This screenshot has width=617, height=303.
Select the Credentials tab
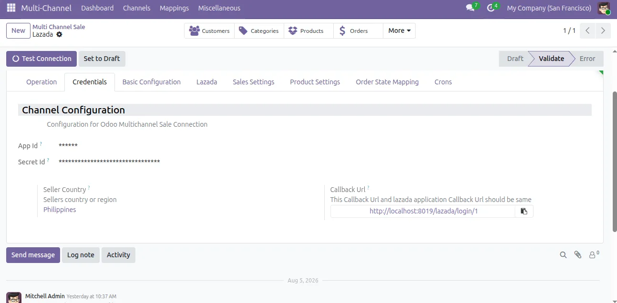tap(90, 82)
